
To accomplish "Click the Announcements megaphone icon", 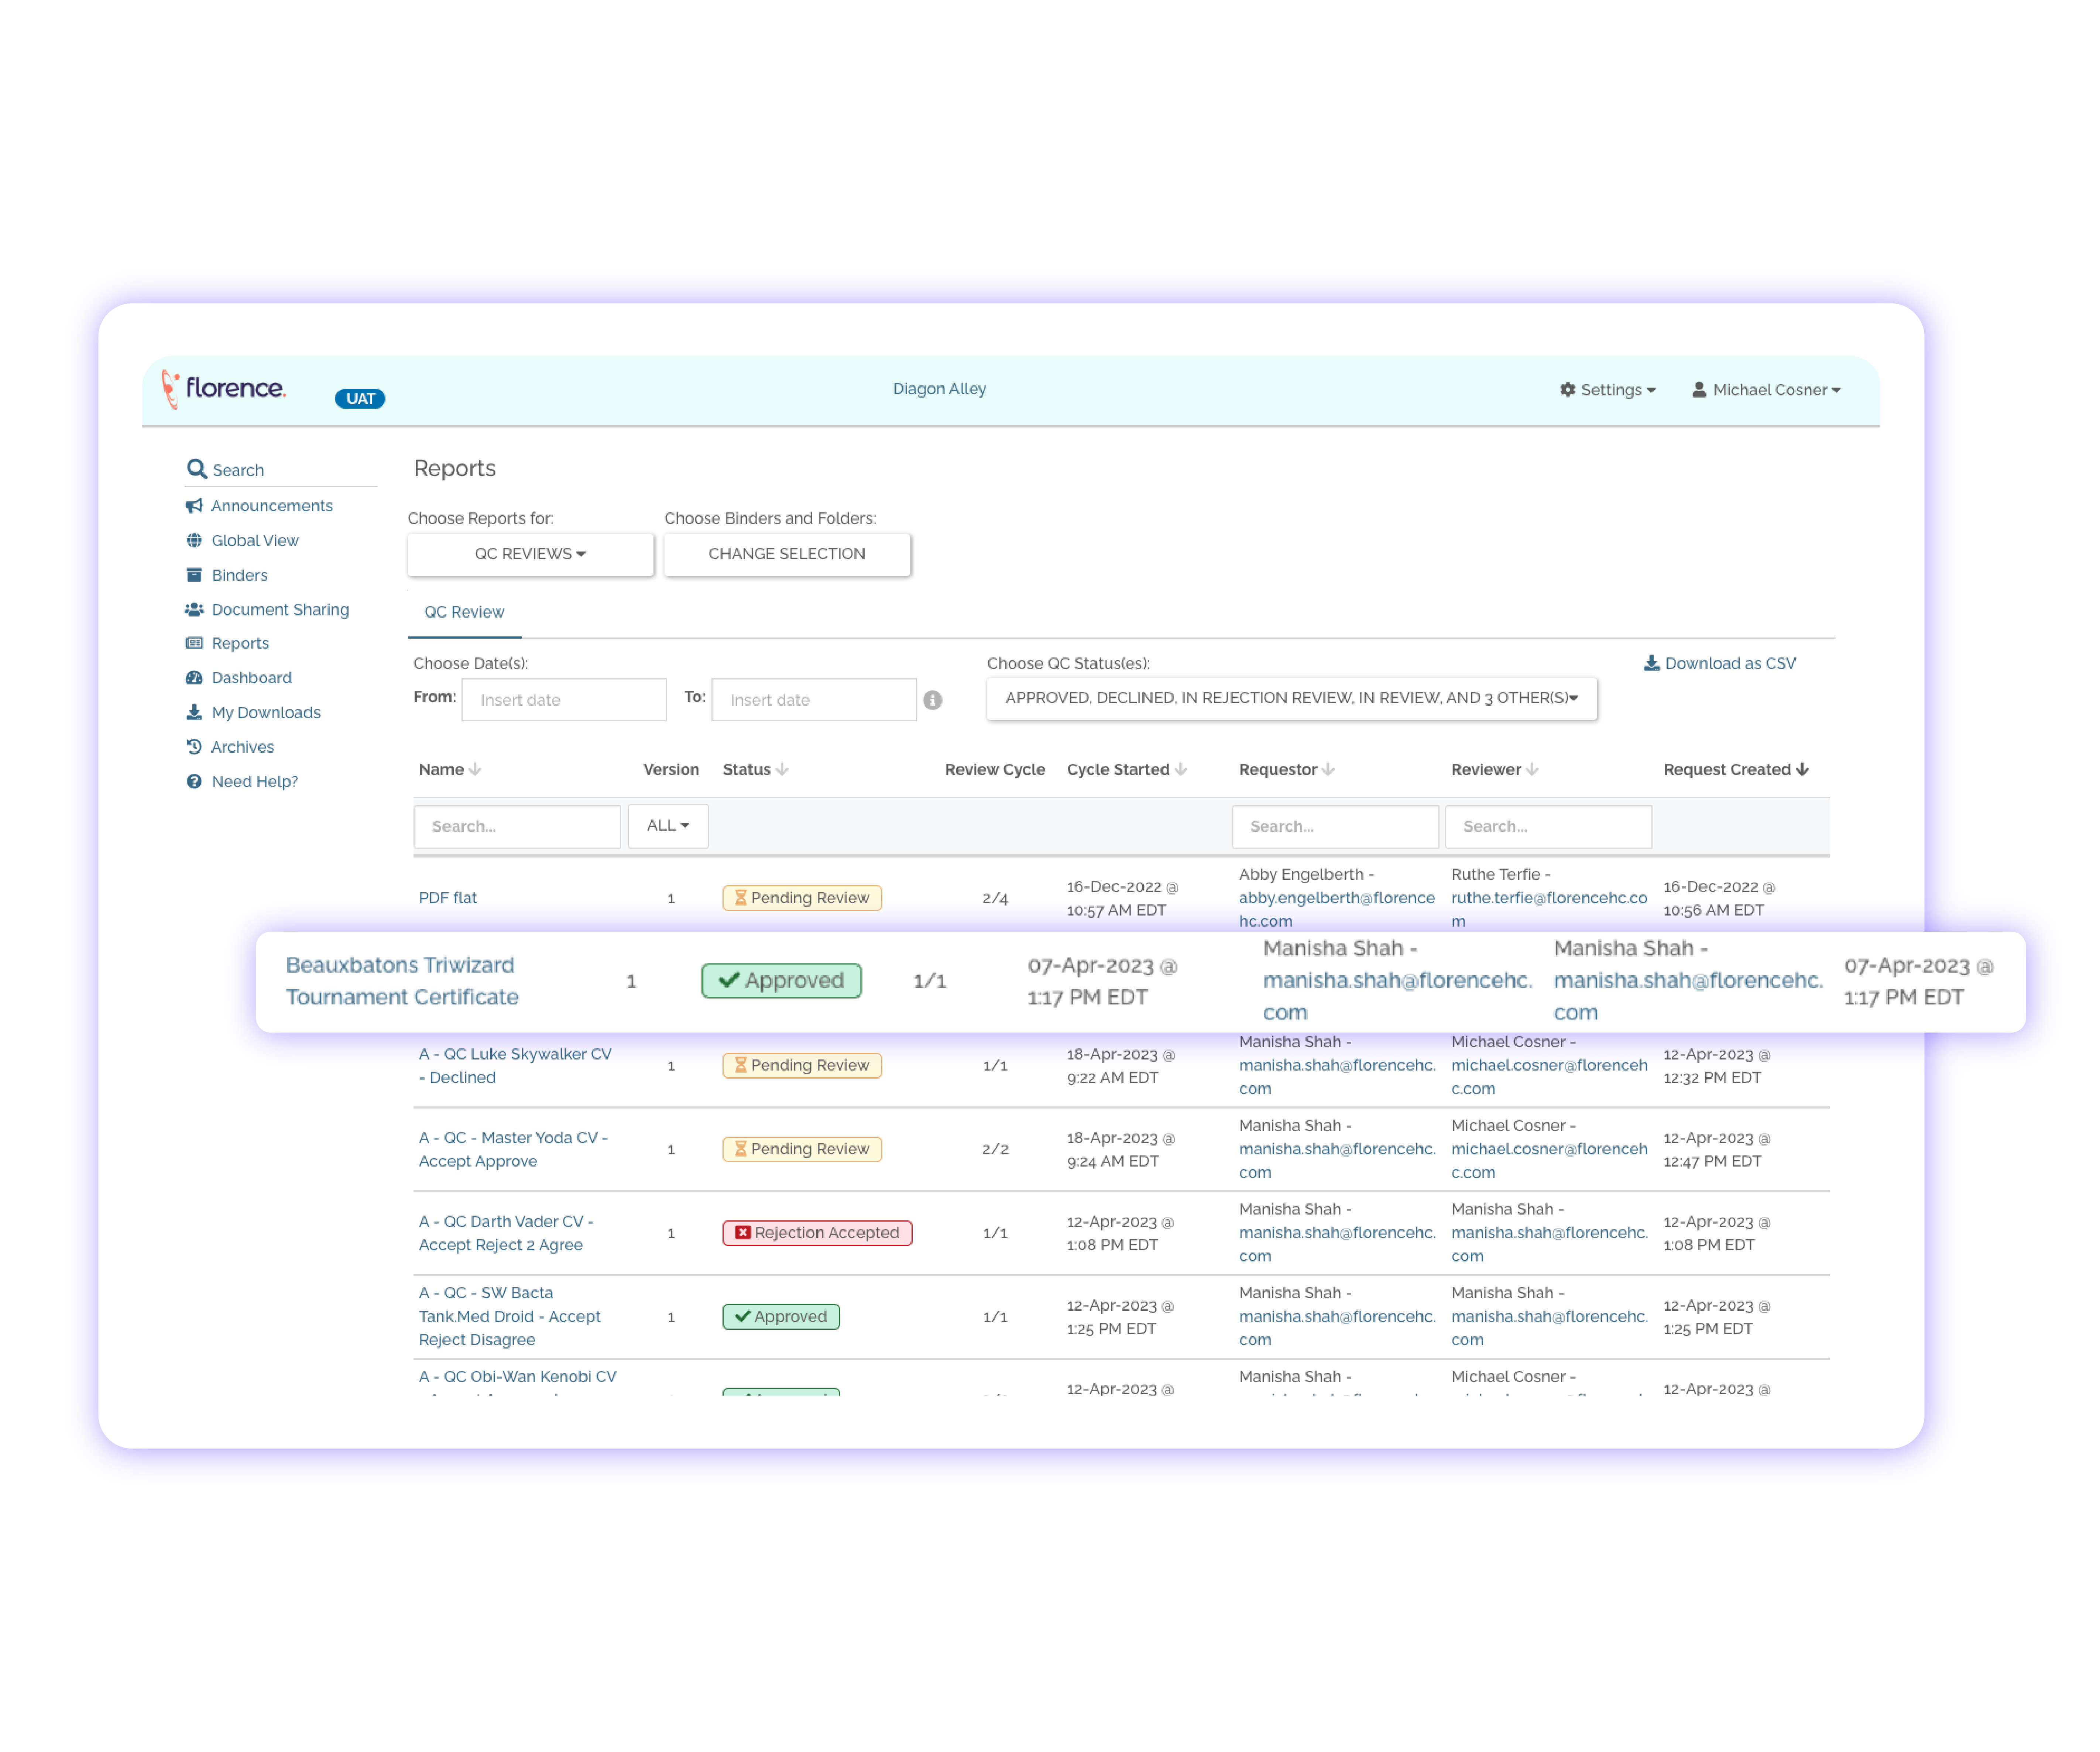I will pyautogui.click(x=194, y=506).
